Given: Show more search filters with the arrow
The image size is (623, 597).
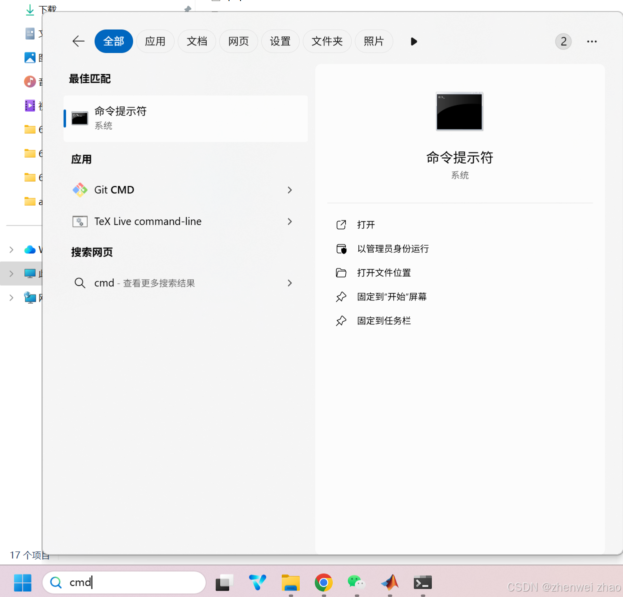Looking at the screenshot, I should pos(414,41).
